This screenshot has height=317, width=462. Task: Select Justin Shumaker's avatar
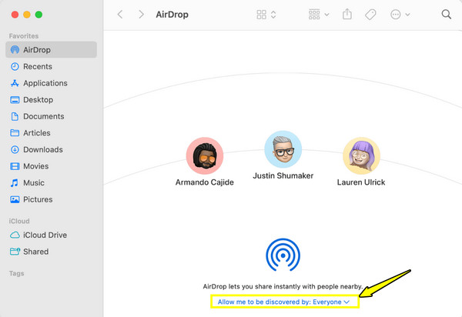pyautogui.click(x=283, y=149)
